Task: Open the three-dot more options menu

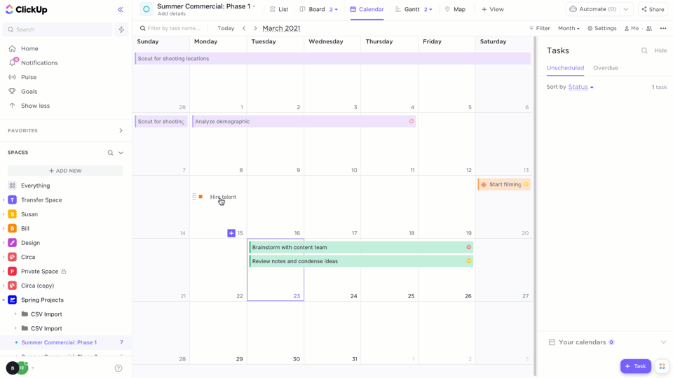Action: click(x=663, y=29)
